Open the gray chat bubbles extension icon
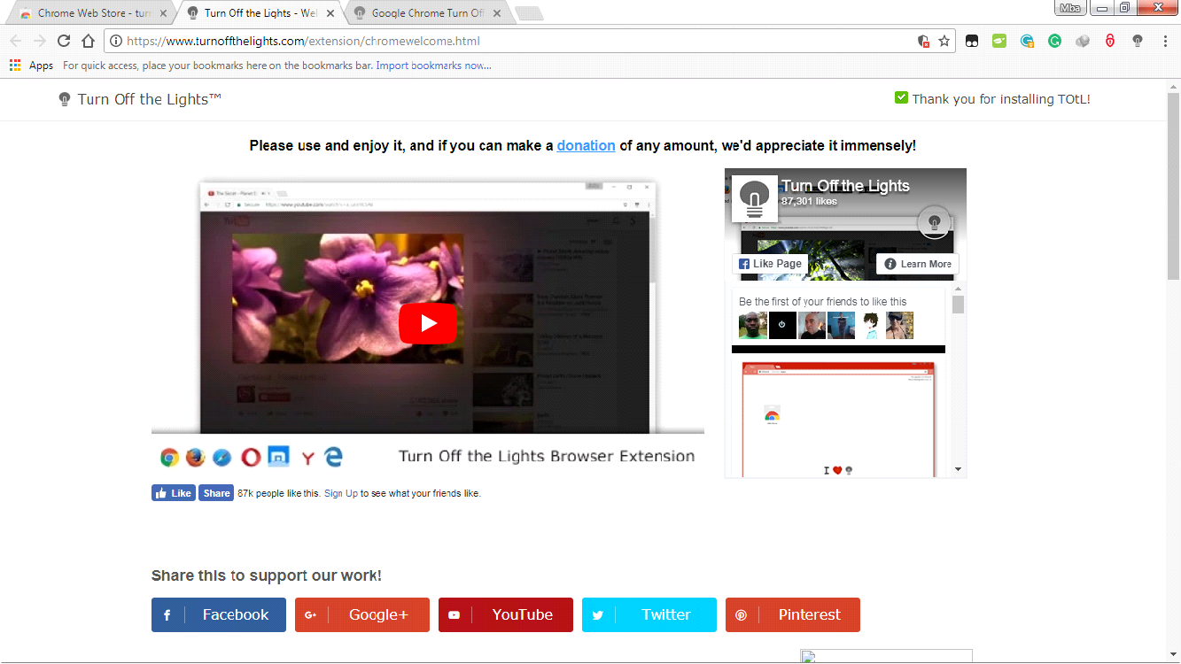 pos(1082,41)
